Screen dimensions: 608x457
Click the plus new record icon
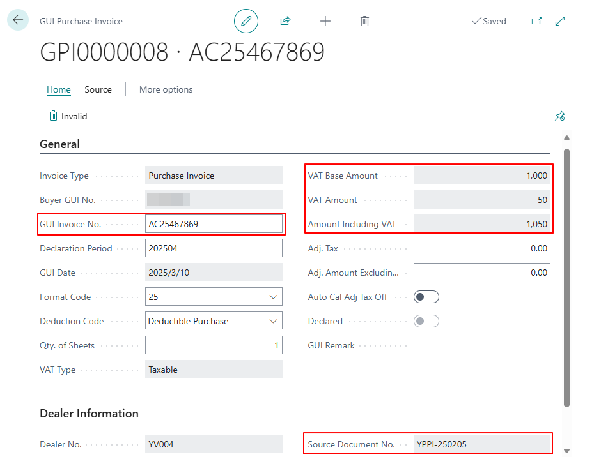(325, 21)
